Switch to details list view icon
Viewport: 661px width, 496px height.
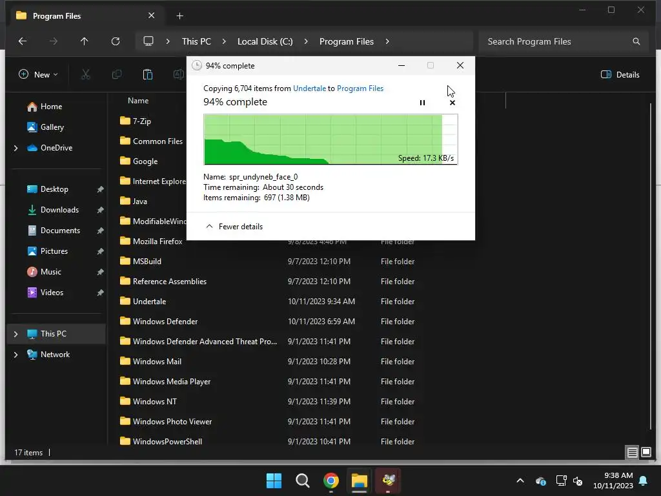(633, 453)
